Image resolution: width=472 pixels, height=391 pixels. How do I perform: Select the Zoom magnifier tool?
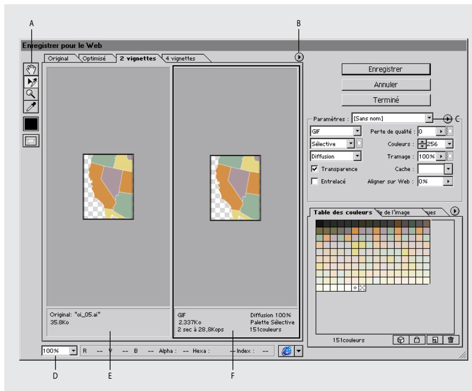(x=31, y=94)
